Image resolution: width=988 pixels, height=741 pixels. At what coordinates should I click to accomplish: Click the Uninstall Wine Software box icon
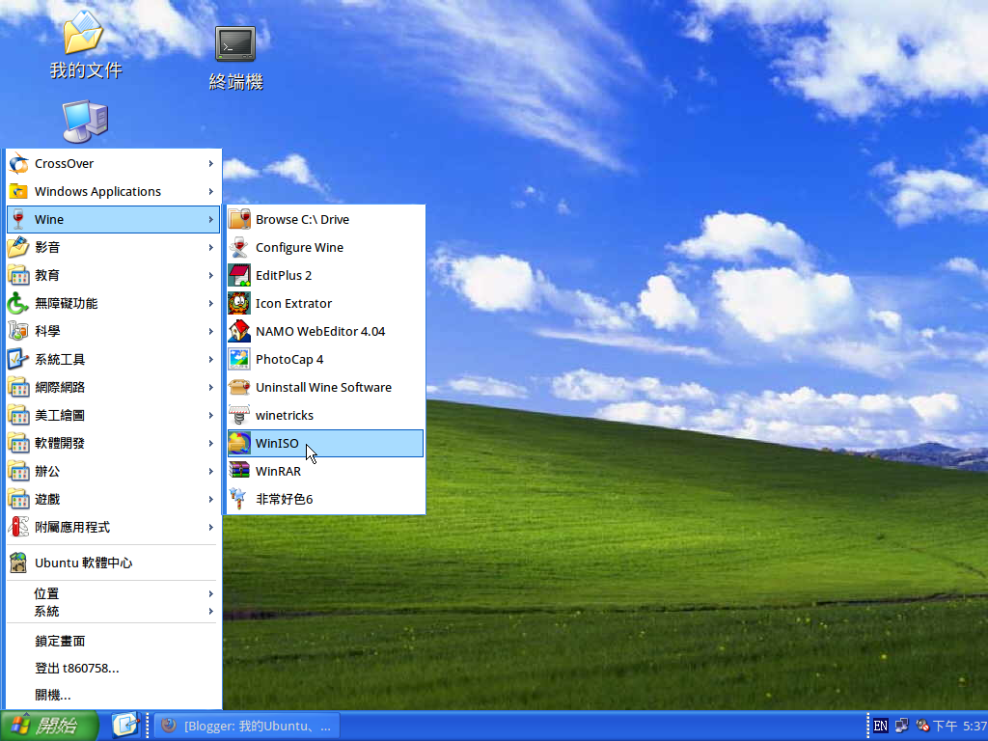tap(239, 387)
